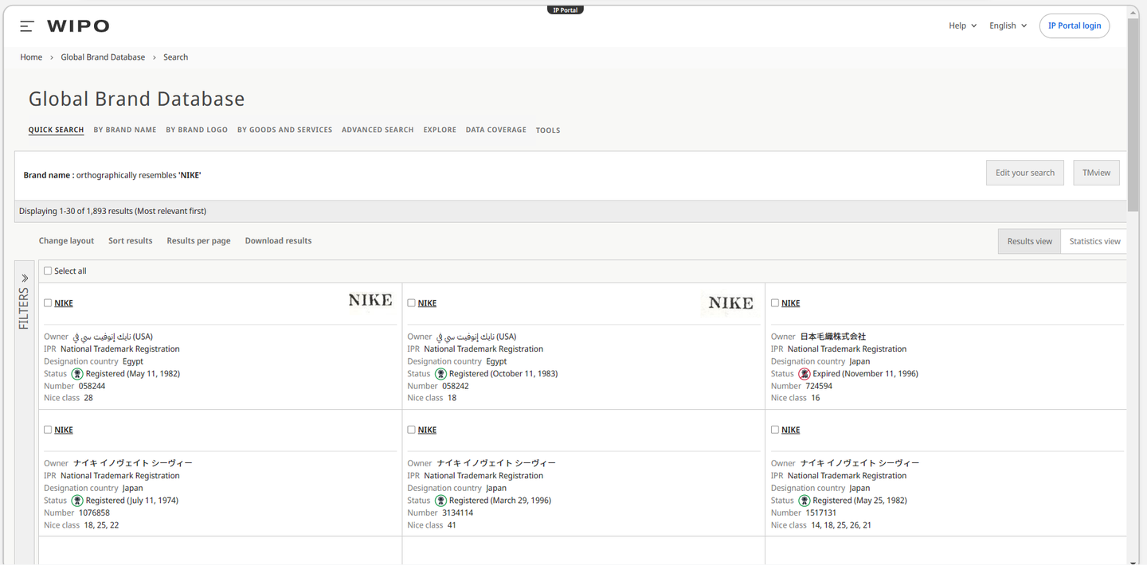Go to Home breadcrumb

31,57
